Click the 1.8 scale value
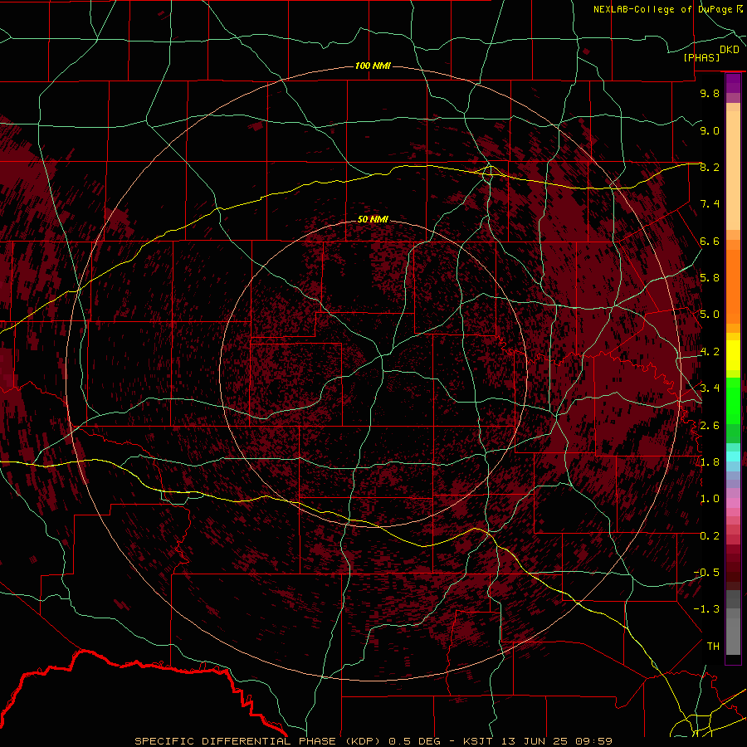Screen dimensions: 747x747 [x=710, y=462]
